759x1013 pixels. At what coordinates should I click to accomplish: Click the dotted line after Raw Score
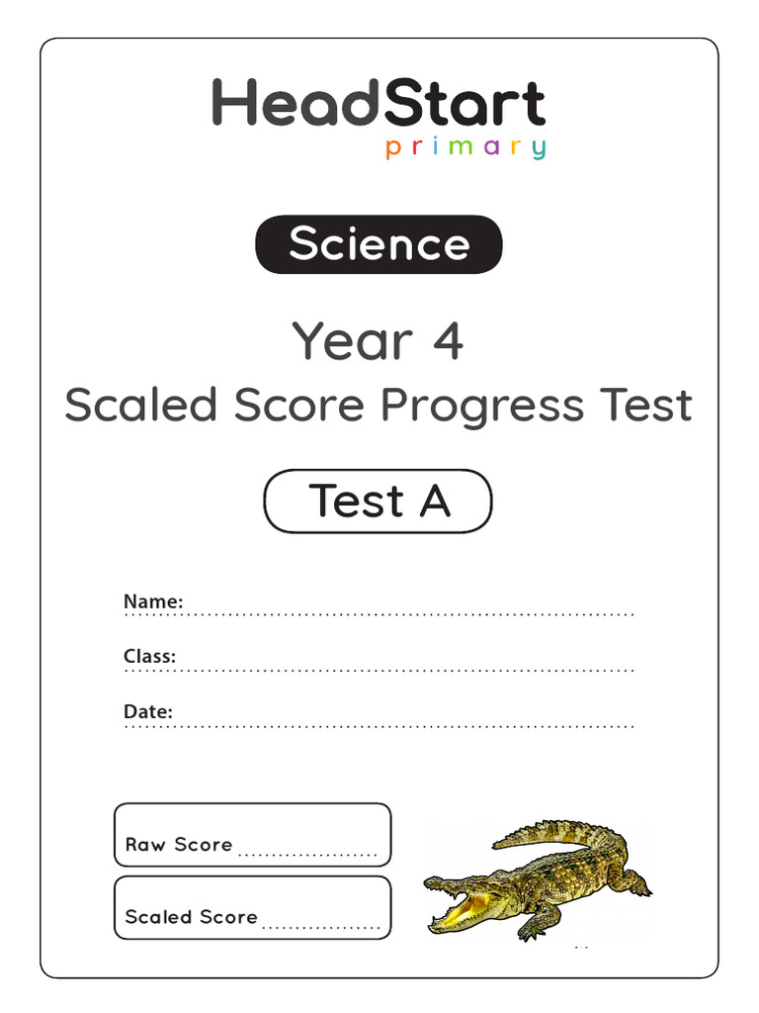point(308,856)
